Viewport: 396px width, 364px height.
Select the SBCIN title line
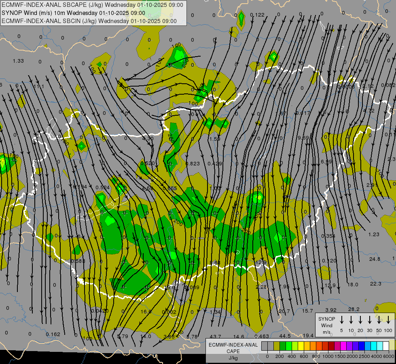(x=89, y=21)
